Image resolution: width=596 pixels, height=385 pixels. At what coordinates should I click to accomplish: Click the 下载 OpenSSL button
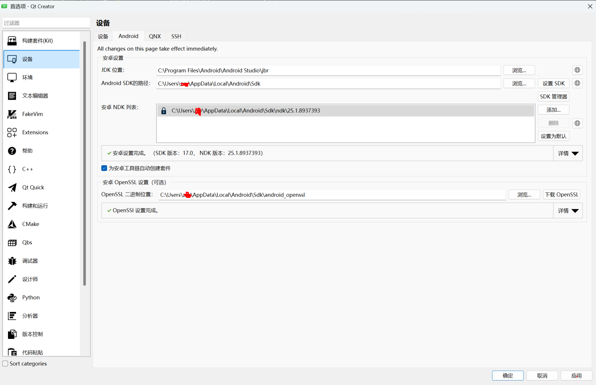tap(561, 195)
